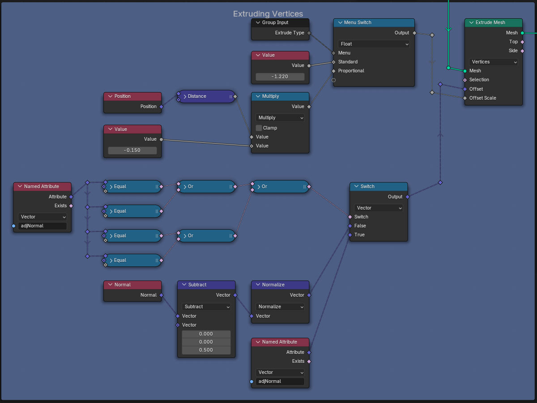This screenshot has height=403, width=537.
Task: Collapse the Switch node header
Action: [x=355, y=186]
